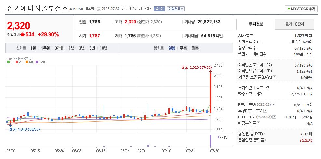Click the 한국거래소(KRX) chart label
This screenshot has height=159, width=321.
tap(19, 58)
